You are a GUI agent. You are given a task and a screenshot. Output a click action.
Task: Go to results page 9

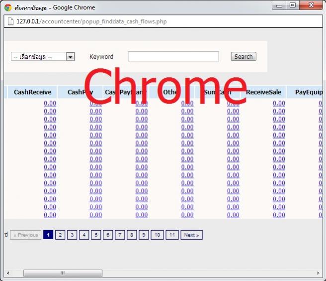pyautogui.click(x=144, y=235)
